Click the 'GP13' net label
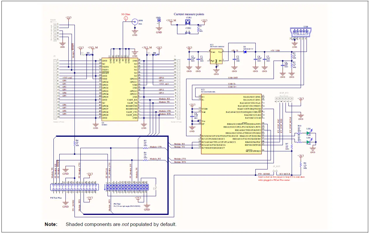 161,93
